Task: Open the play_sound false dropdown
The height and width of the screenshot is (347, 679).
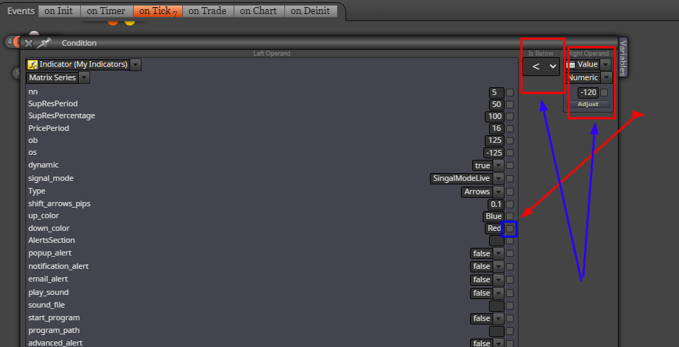Action: pyautogui.click(x=498, y=294)
